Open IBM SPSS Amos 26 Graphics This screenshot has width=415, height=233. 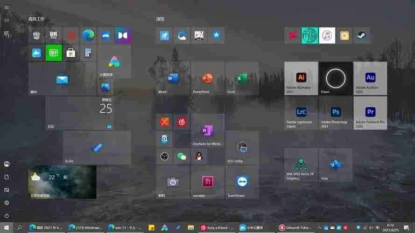tap(301, 165)
